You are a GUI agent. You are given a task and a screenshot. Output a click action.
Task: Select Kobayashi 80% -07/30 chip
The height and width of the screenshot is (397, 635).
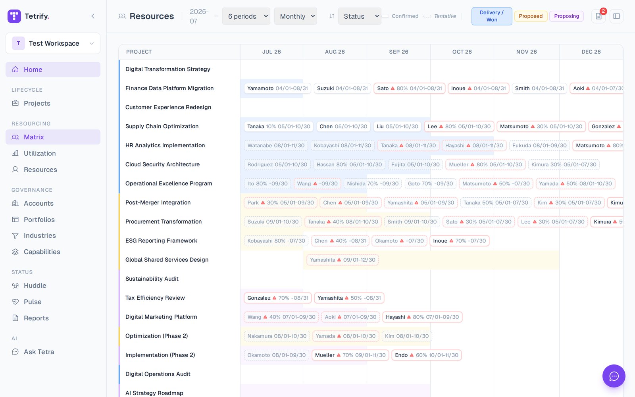point(276,241)
